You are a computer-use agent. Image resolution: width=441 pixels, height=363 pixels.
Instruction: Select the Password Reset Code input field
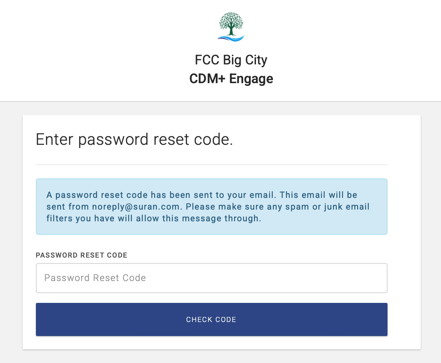(x=211, y=278)
